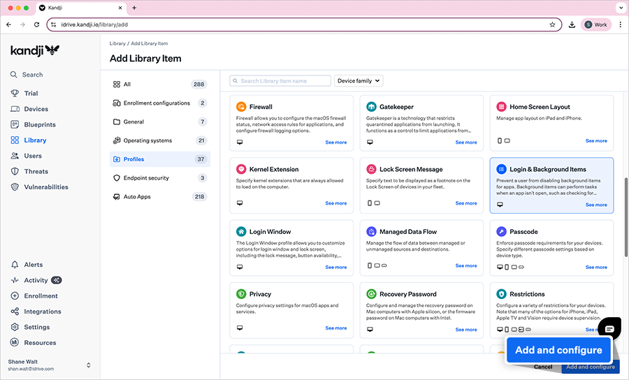Click the Kernel Extension heart icon

pos(241,169)
